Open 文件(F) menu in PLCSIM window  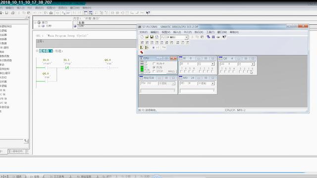(143, 32)
